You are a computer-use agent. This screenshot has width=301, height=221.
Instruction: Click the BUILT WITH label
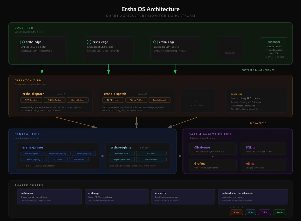pyautogui.click(x=237, y=207)
